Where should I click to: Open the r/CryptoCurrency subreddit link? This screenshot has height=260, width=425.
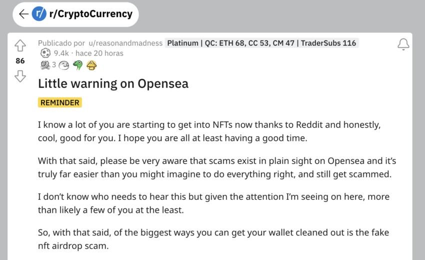(90, 14)
